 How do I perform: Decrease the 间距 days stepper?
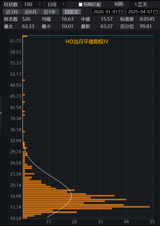coord(140,6)
